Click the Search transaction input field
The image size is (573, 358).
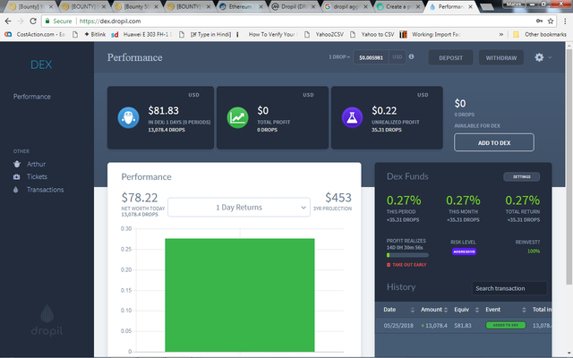509,288
